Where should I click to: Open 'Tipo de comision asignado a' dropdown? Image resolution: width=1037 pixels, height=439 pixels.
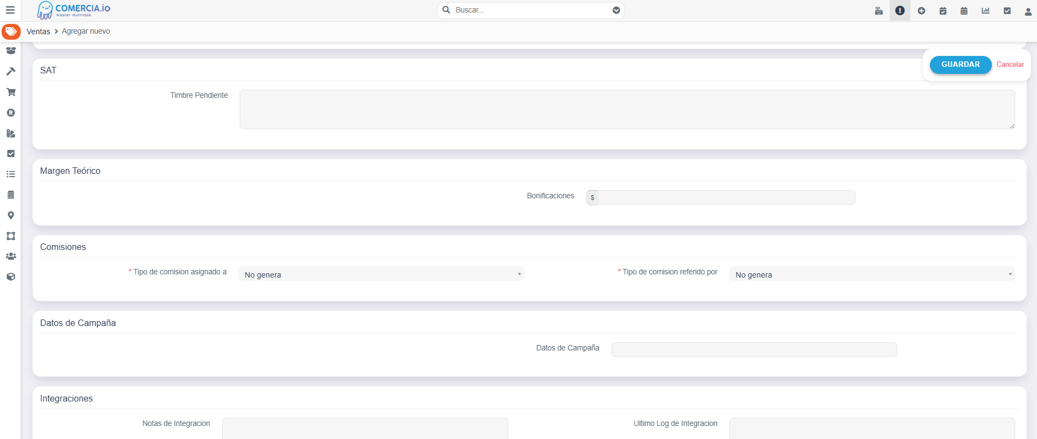coord(382,274)
